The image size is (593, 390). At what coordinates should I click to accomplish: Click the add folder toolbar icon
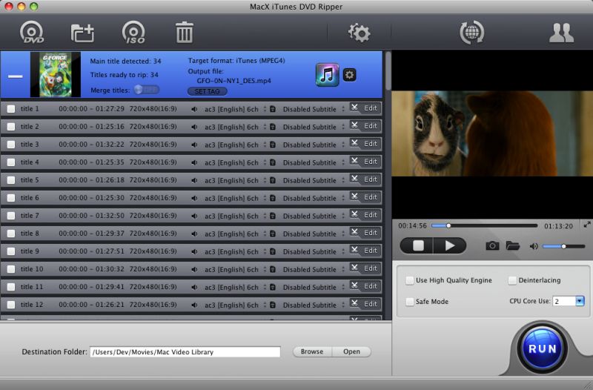(82, 33)
